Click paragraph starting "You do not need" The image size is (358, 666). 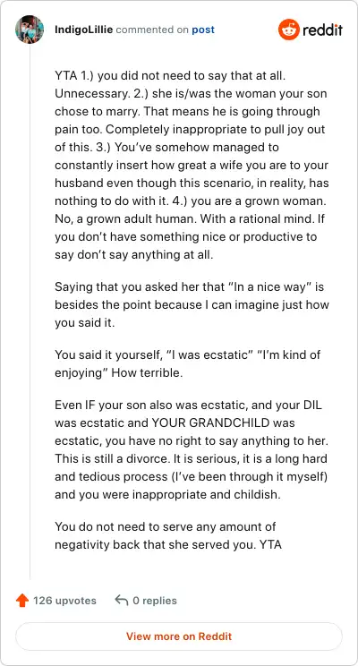coord(168,535)
